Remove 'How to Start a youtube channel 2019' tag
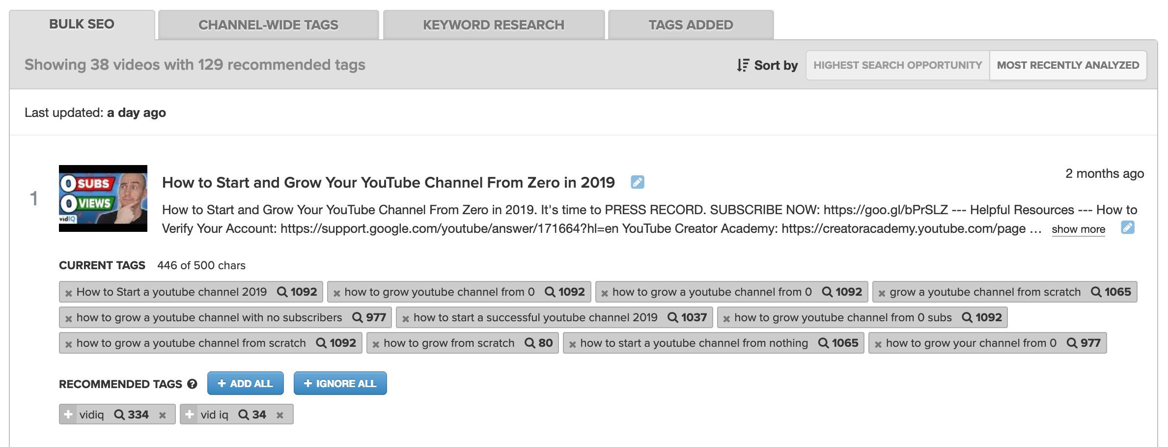Image resolution: width=1168 pixels, height=447 pixels. click(69, 293)
